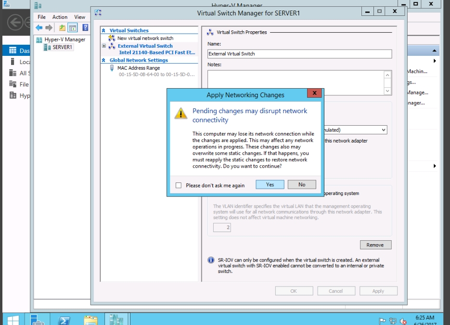Expand the External Virtual Switch node
The height and width of the screenshot is (325, 450).
(x=104, y=46)
